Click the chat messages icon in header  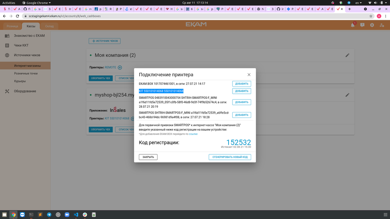tap(362, 25)
